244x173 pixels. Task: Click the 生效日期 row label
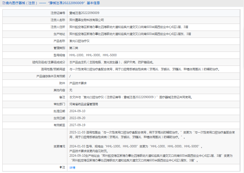pyautogui.click(x=59, y=118)
